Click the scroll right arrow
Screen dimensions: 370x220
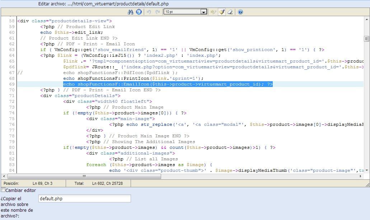[x=360, y=176]
